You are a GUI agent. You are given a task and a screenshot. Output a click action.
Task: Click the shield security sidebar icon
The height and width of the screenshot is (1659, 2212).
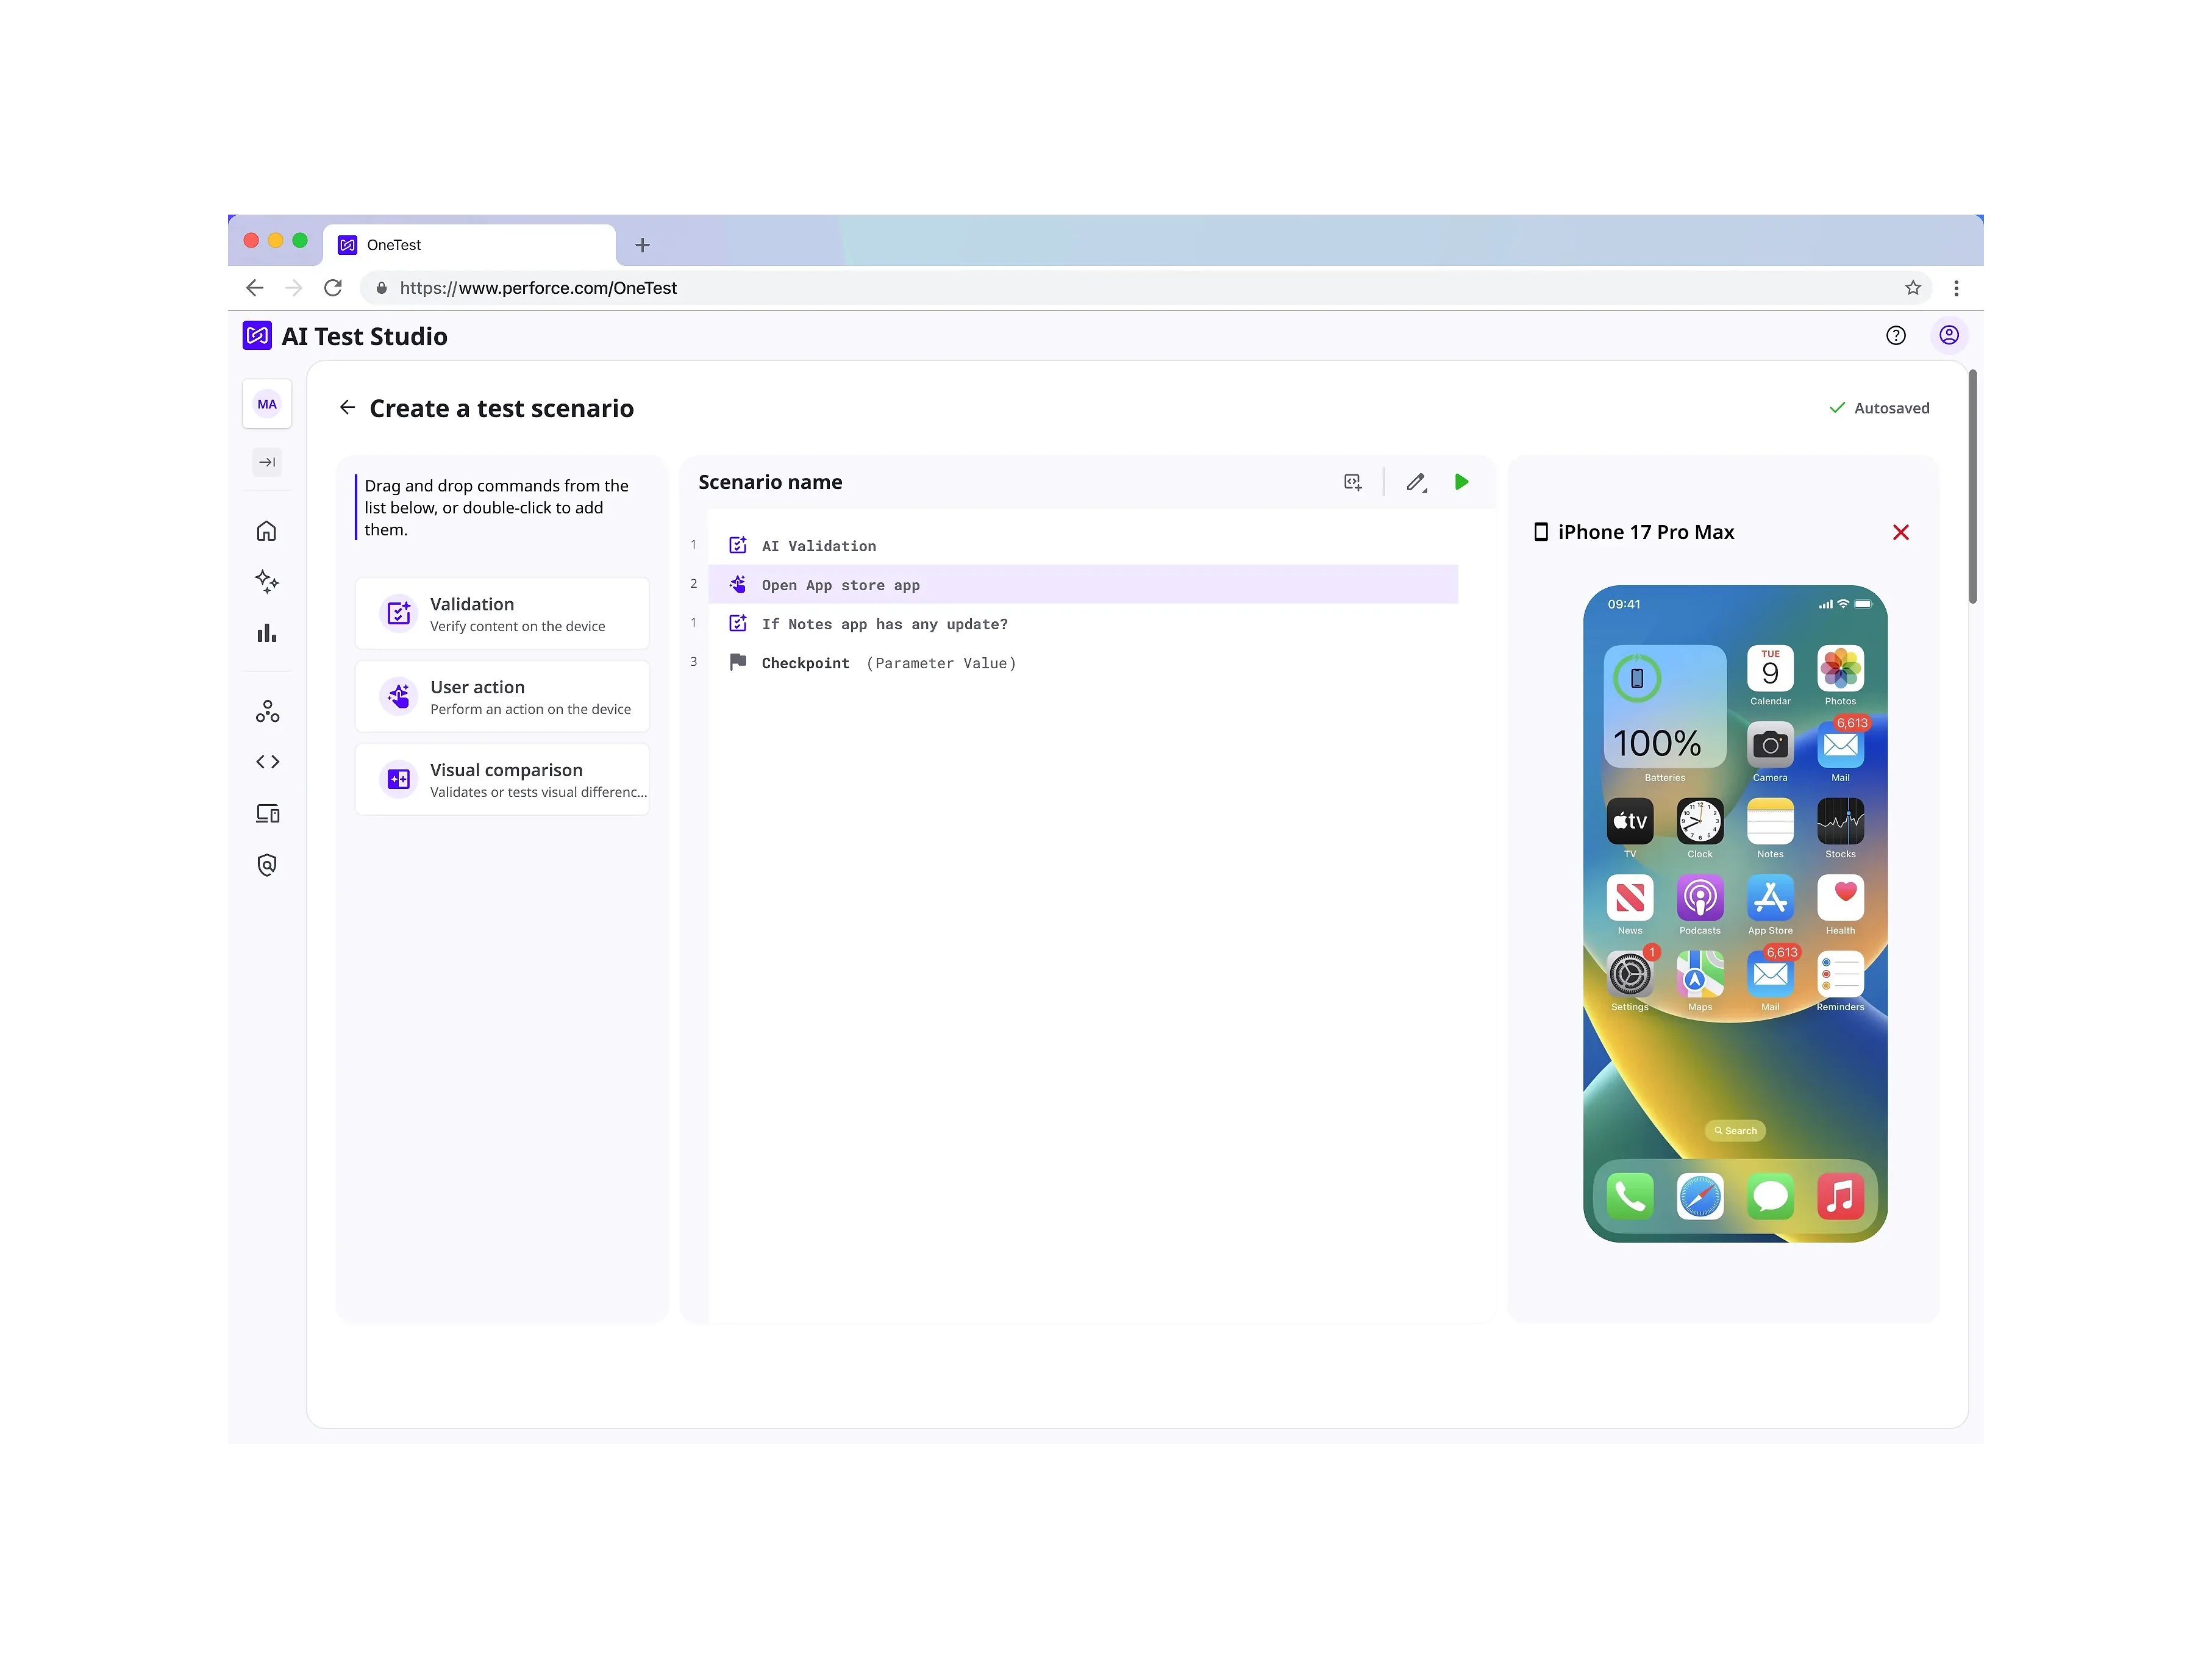tap(266, 865)
